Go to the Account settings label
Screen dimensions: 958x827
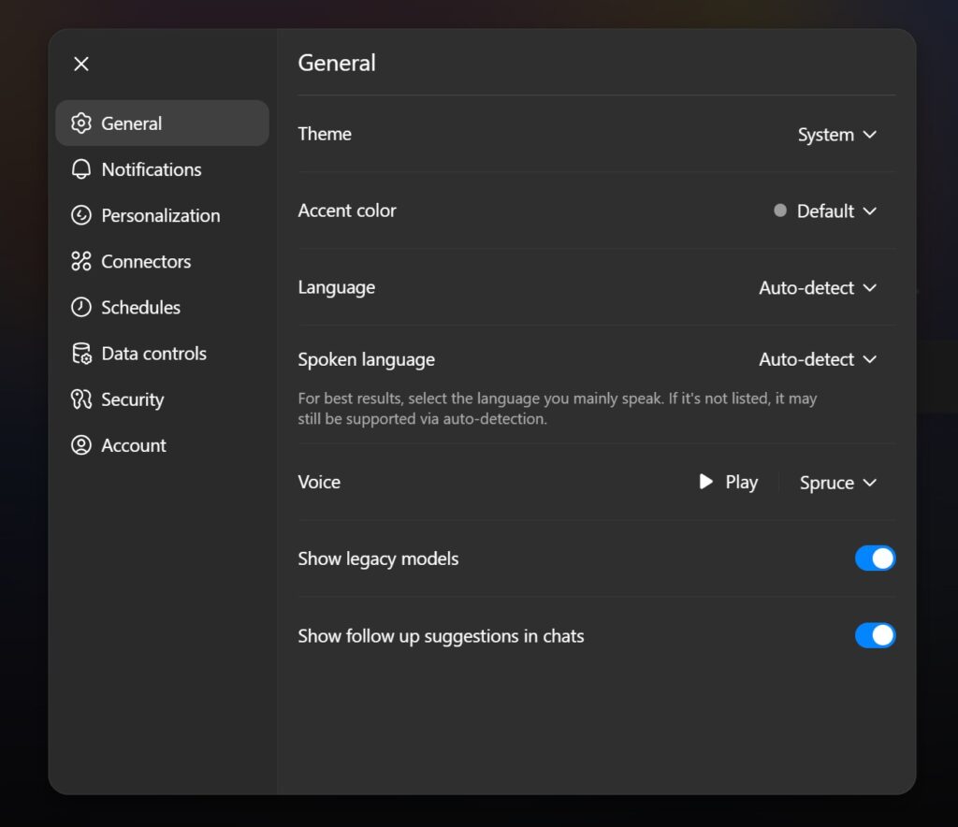(x=134, y=445)
